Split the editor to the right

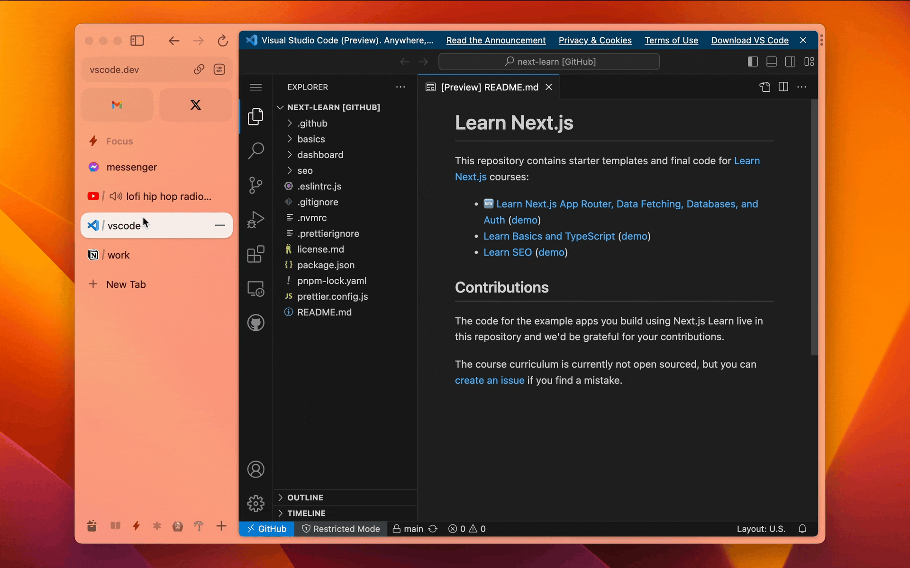pyautogui.click(x=783, y=87)
